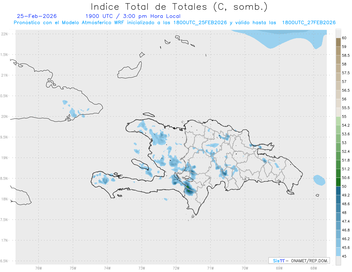Click the longitude axis label "71W"
The width and height of the screenshot is (352, 272).
[x=211, y=268]
